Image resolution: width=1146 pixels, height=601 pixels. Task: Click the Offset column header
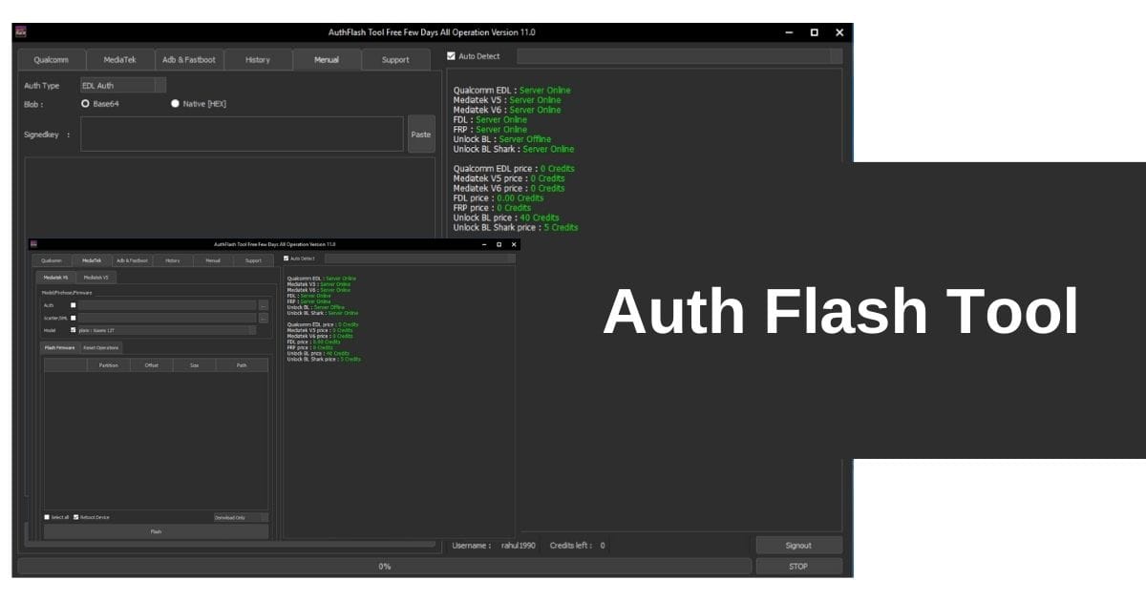[152, 365]
